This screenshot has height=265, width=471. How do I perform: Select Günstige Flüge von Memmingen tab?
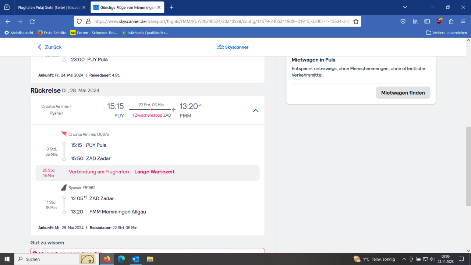tap(127, 7)
